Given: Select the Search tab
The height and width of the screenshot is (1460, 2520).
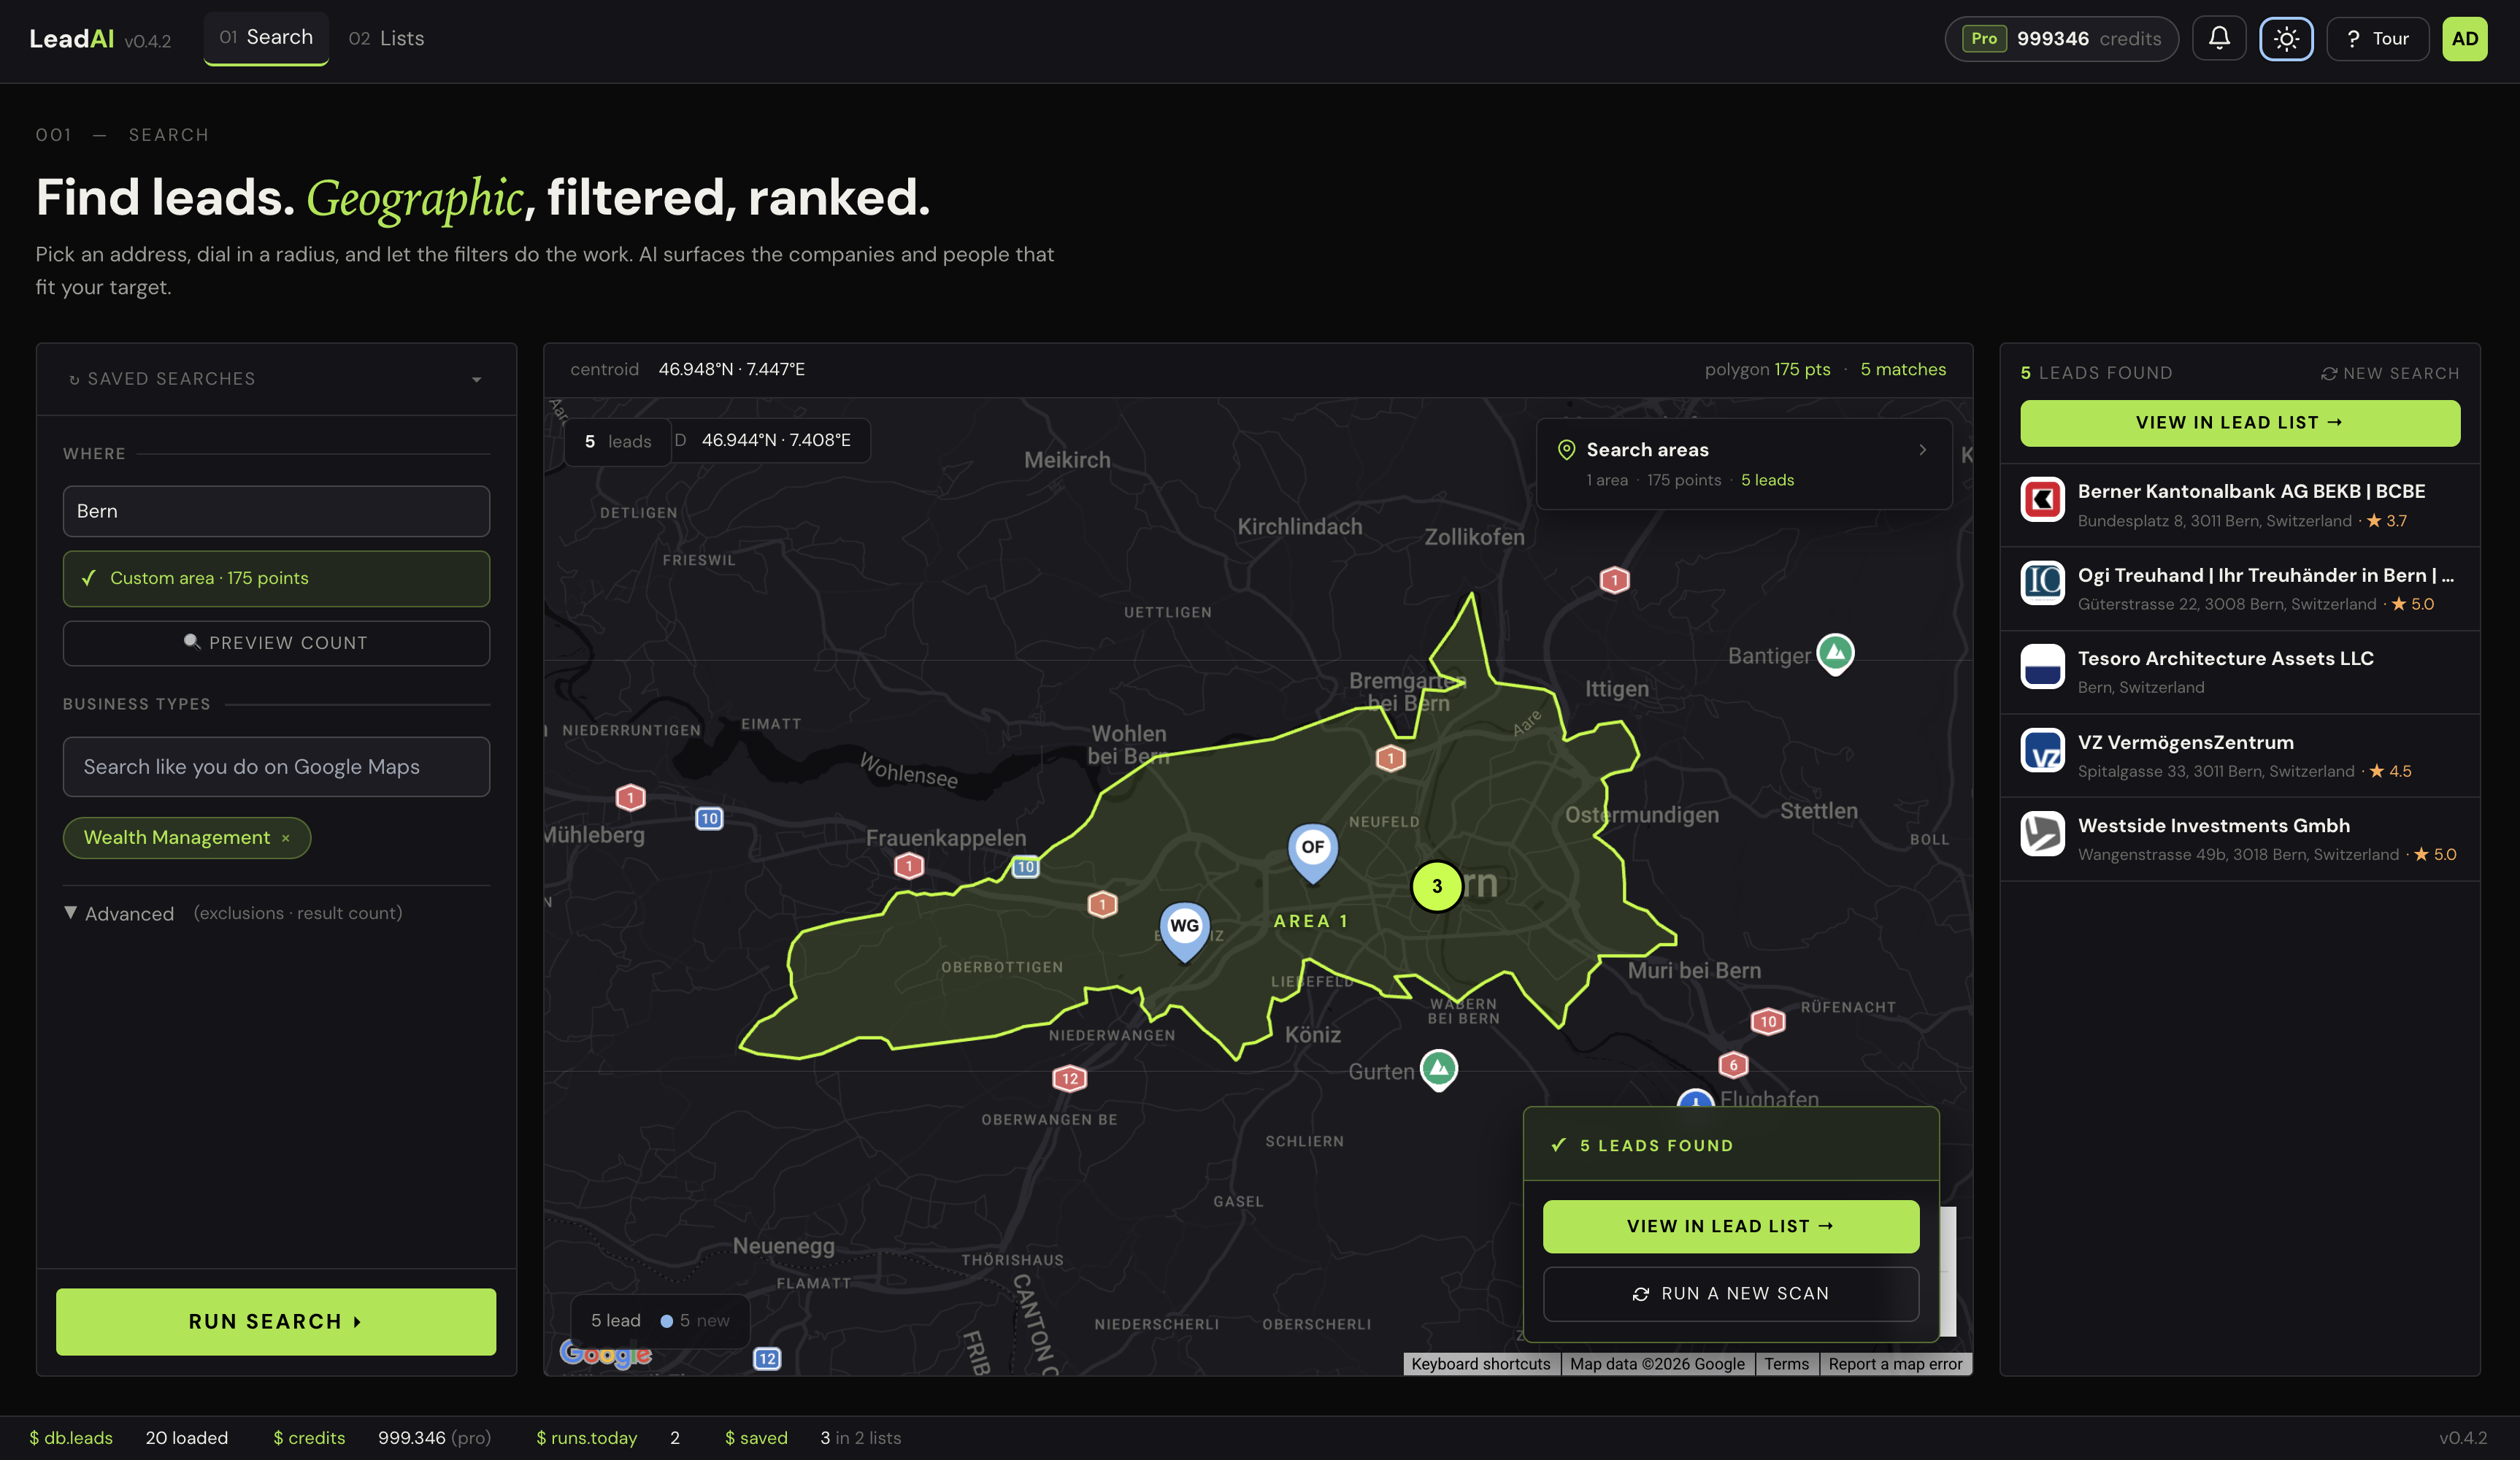Looking at the screenshot, I should (266, 38).
